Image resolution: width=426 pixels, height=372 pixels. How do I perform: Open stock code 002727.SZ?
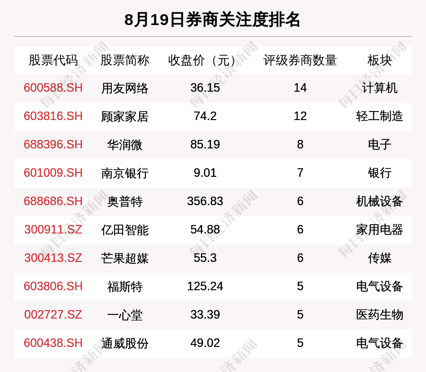(53, 315)
